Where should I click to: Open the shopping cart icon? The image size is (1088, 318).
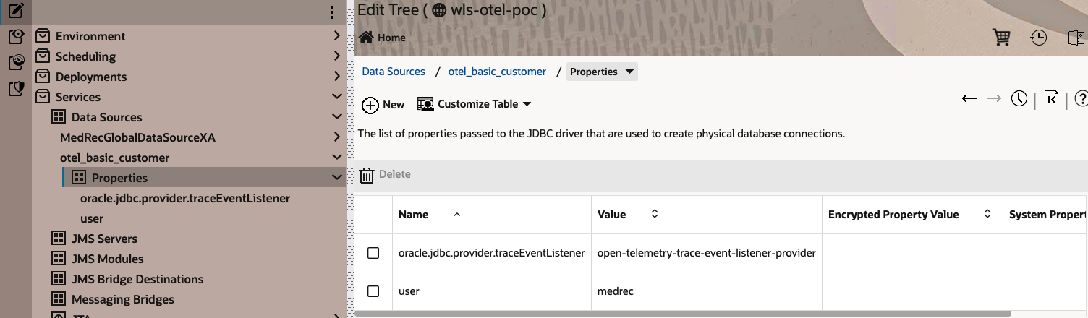click(1002, 38)
